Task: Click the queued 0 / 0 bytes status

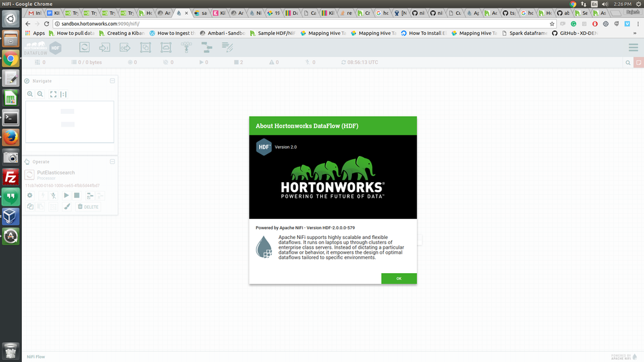Action: [86, 62]
